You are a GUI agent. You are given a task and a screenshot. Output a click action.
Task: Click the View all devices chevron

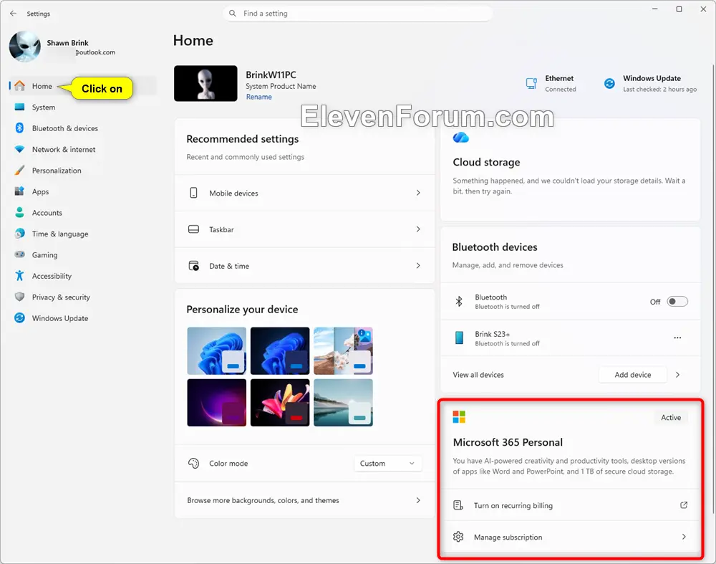pyautogui.click(x=677, y=375)
